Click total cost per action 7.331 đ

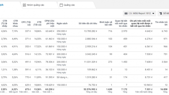(x=149, y=89)
